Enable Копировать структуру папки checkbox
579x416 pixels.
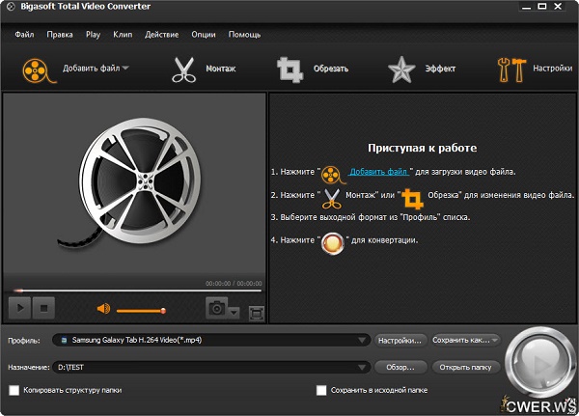(x=14, y=390)
